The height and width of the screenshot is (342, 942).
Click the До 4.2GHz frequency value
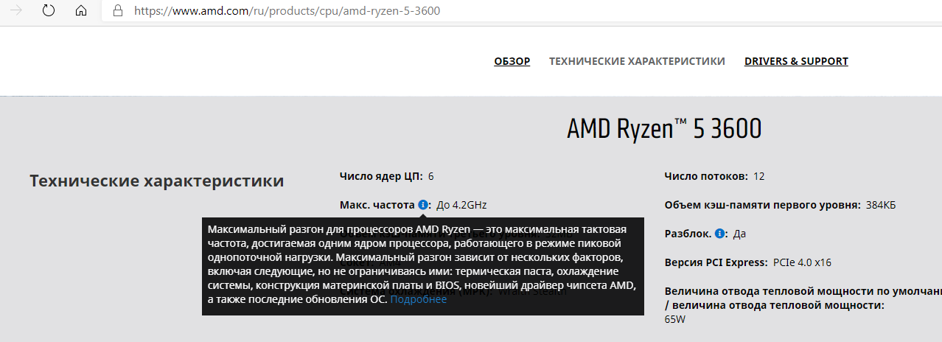461,205
